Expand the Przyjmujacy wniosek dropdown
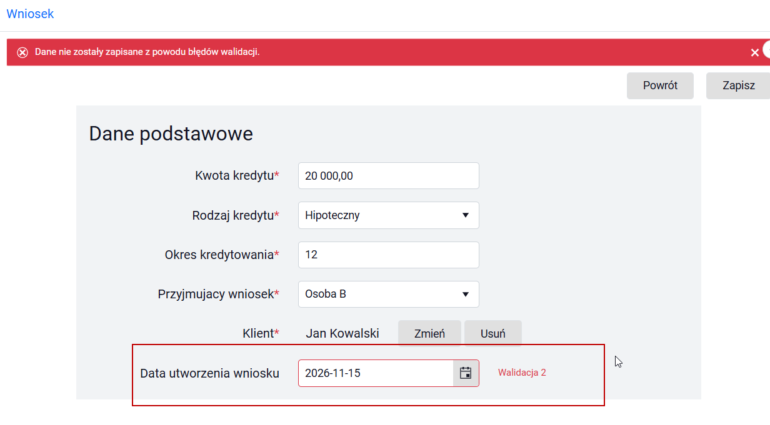The width and height of the screenshot is (770, 425). [x=389, y=294]
